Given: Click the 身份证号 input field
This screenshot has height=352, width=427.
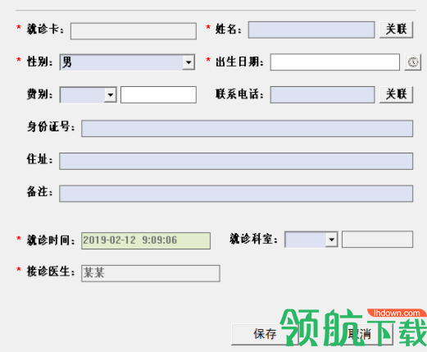Looking at the screenshot, I should pyautogui.click(x=247, y=128).
